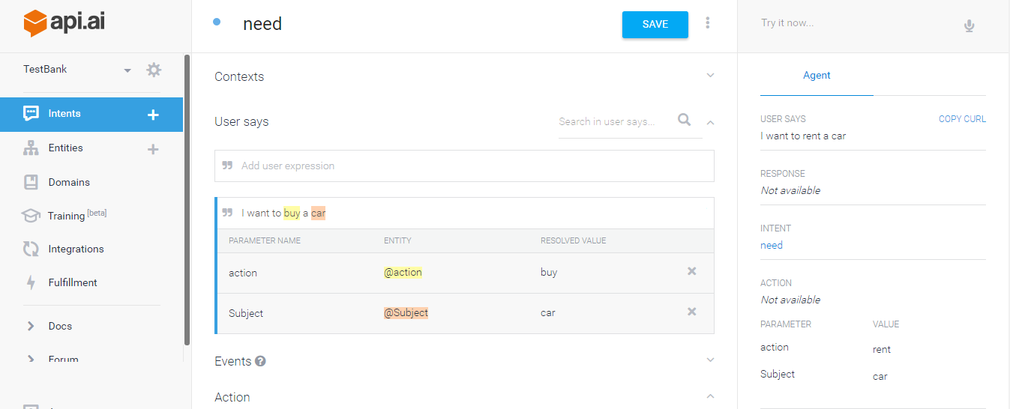Image resolution: width=1010 pixels, height=409 pixels.
Task: Click the plus icon to create intent
Action: (x=153, y=115)
